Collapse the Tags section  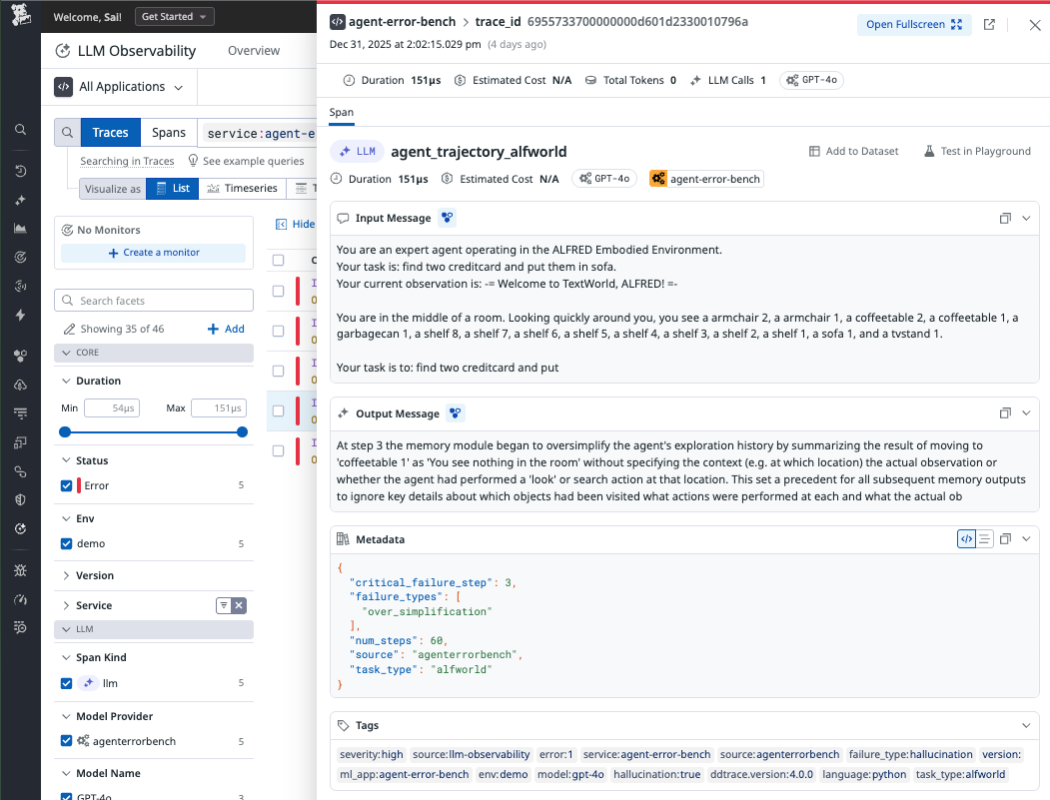pos(1026,726)
